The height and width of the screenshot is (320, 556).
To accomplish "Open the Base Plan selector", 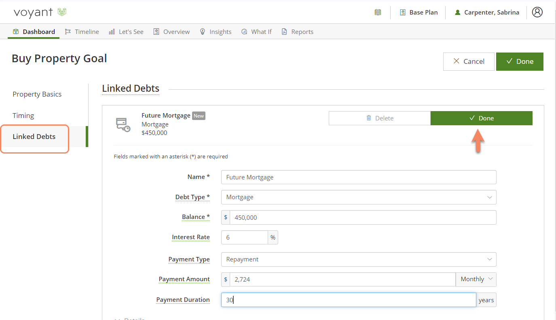I will pos(419,13).
